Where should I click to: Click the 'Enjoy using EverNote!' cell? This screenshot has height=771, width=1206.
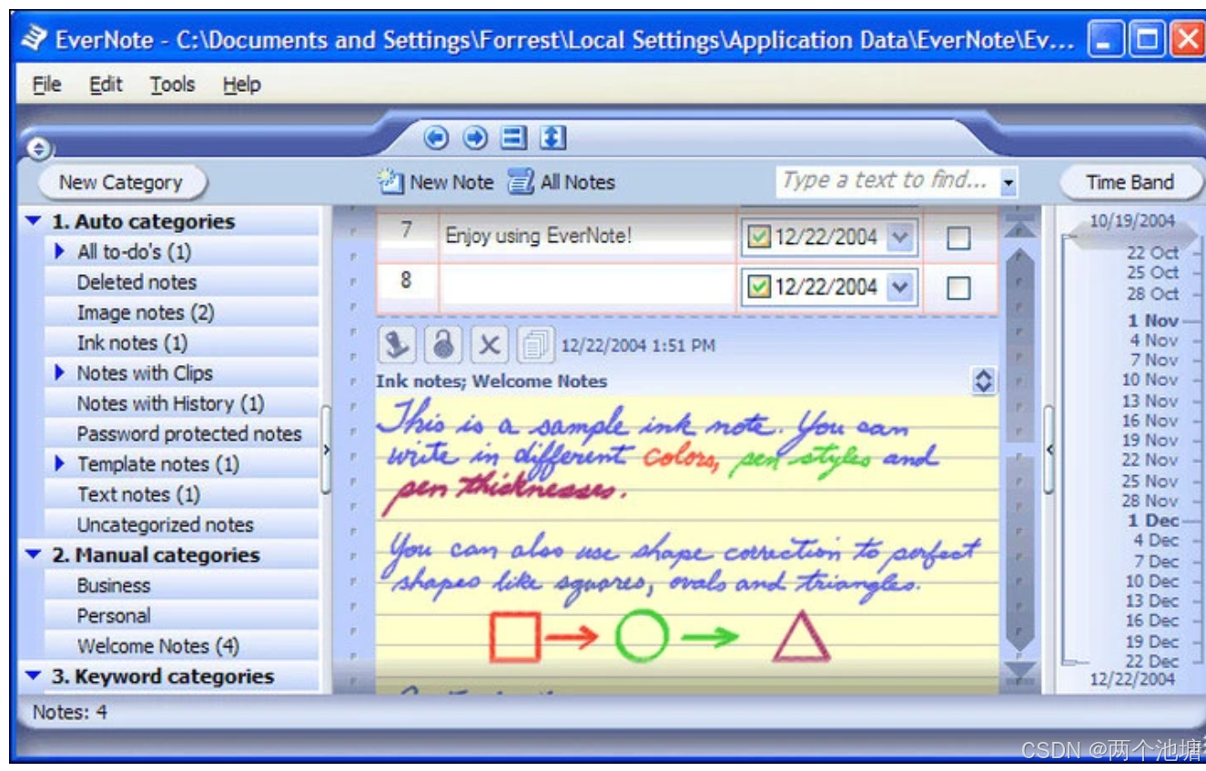point(587,237)
